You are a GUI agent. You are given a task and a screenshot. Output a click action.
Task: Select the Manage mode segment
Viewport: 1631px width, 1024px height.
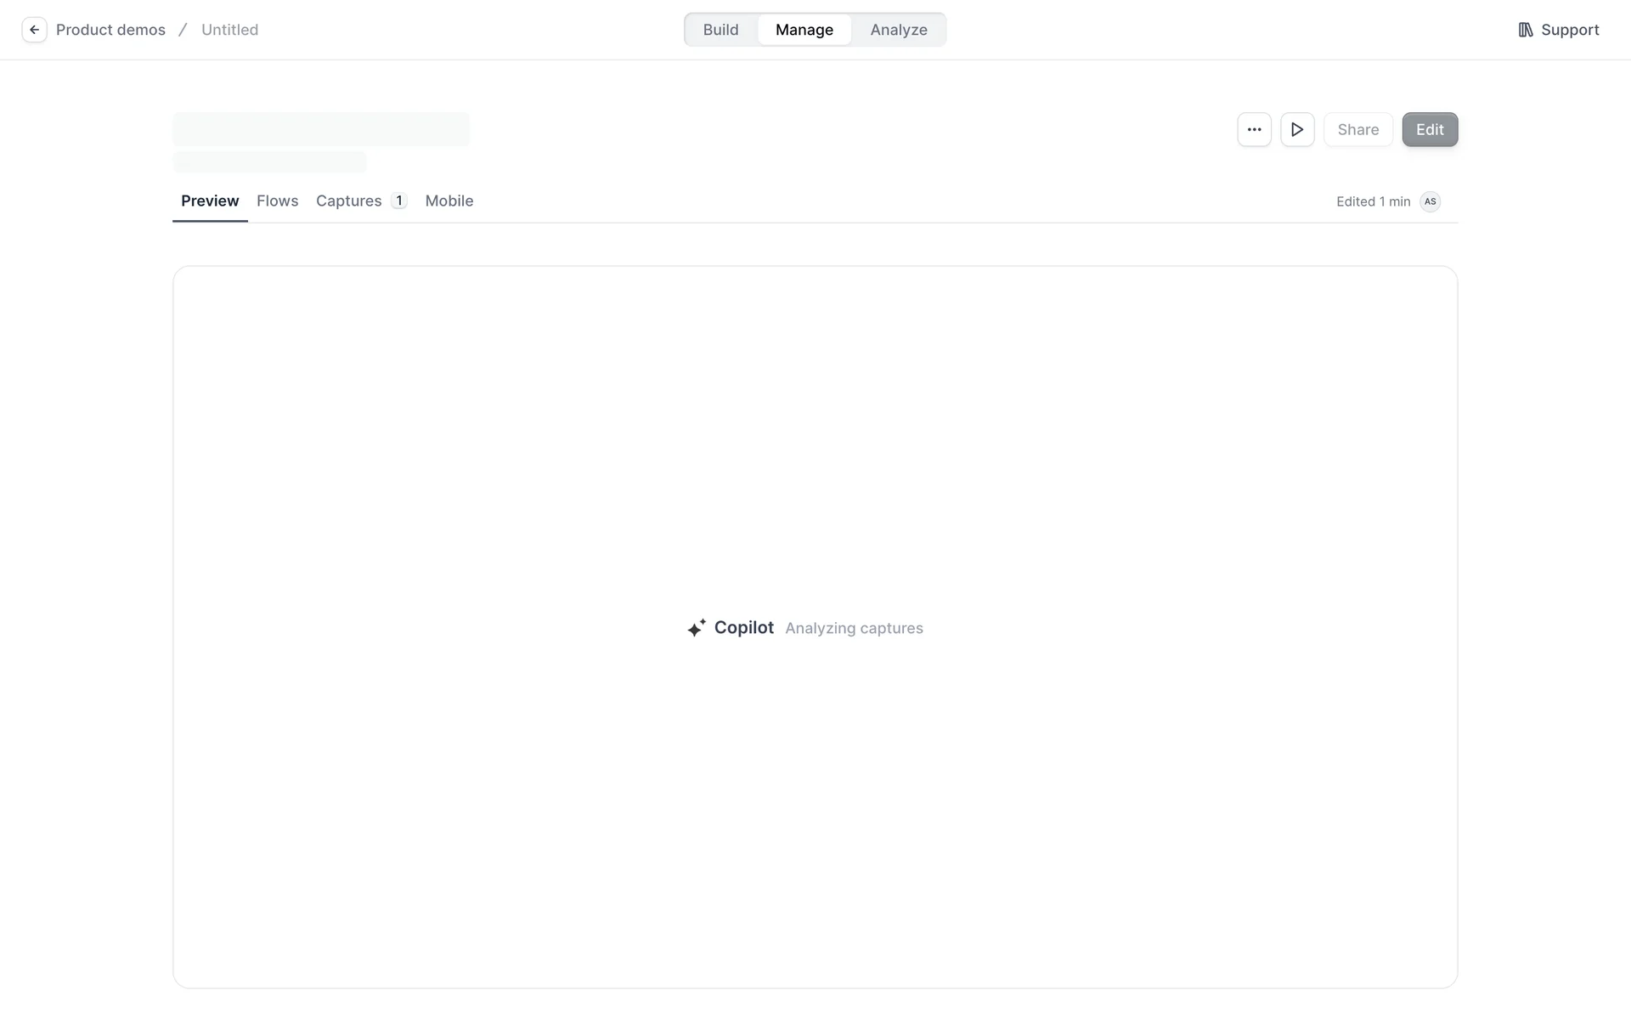[x=804, y=30]
